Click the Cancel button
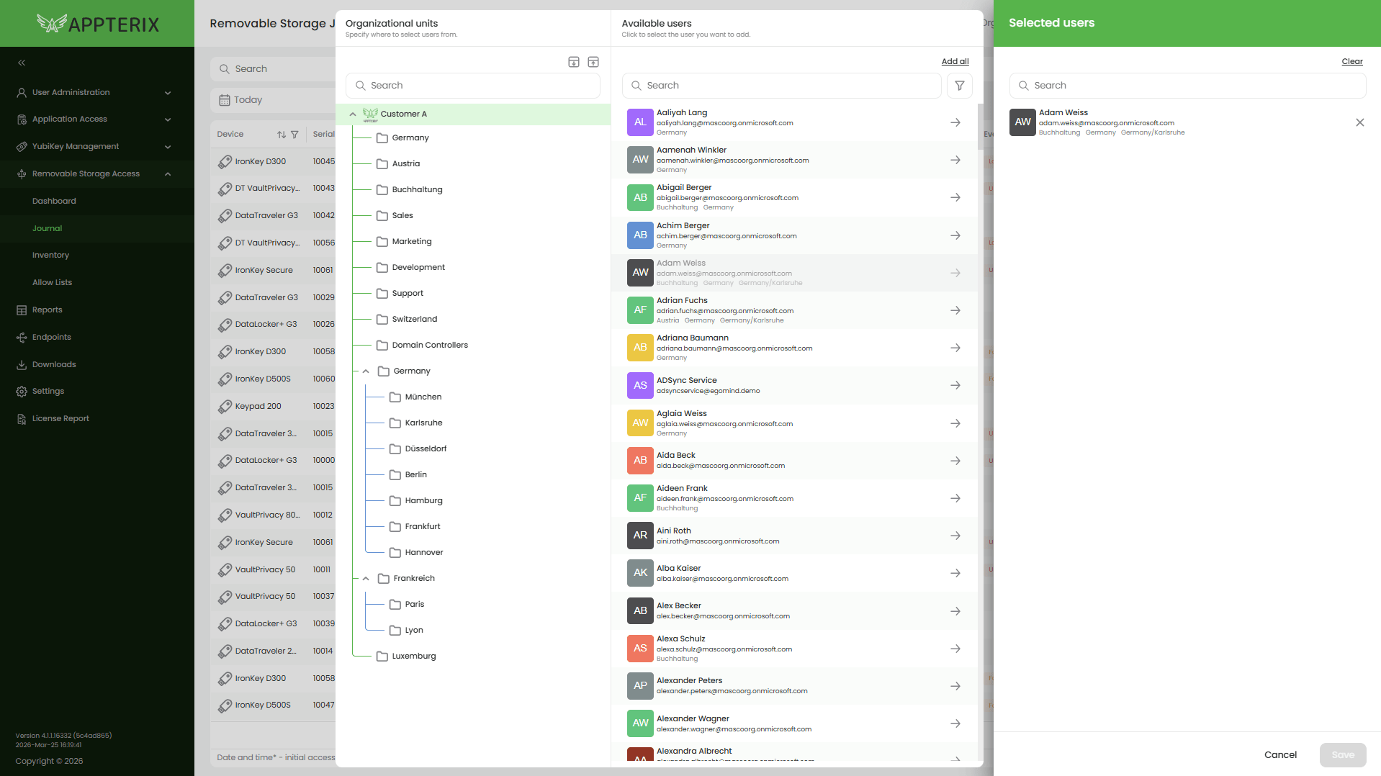The width and height of the screenshot is (1381, 776). pyautogui.click(x=1279, y=754)
